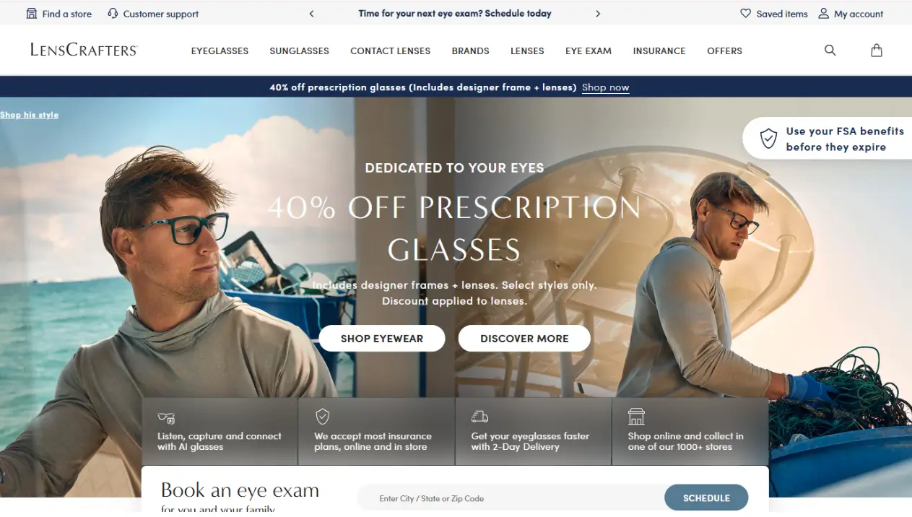912x517 pixels.
Task: Open the search magnifier icon
Action: 830,51
